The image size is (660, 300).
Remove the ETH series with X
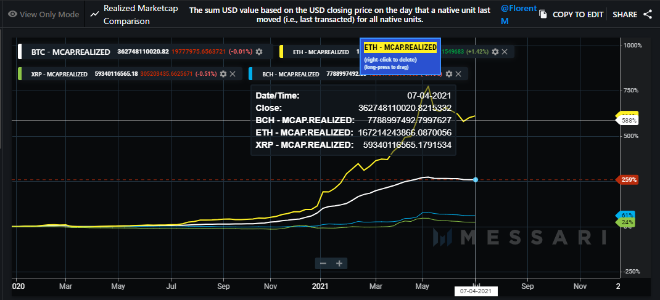[505, 52]
